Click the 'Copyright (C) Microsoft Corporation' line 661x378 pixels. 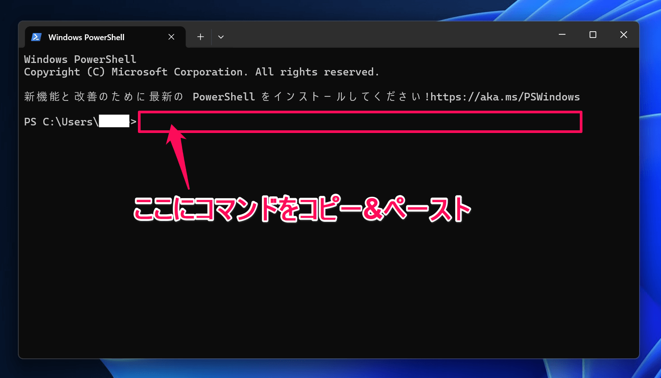coord(201,72)
